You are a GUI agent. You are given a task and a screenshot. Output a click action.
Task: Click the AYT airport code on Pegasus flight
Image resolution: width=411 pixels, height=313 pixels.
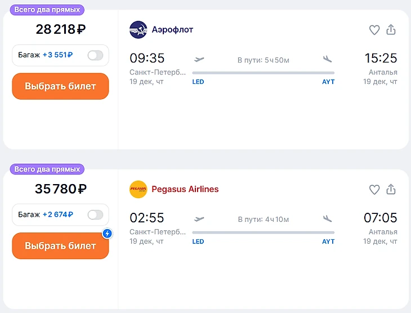[328, 242]
